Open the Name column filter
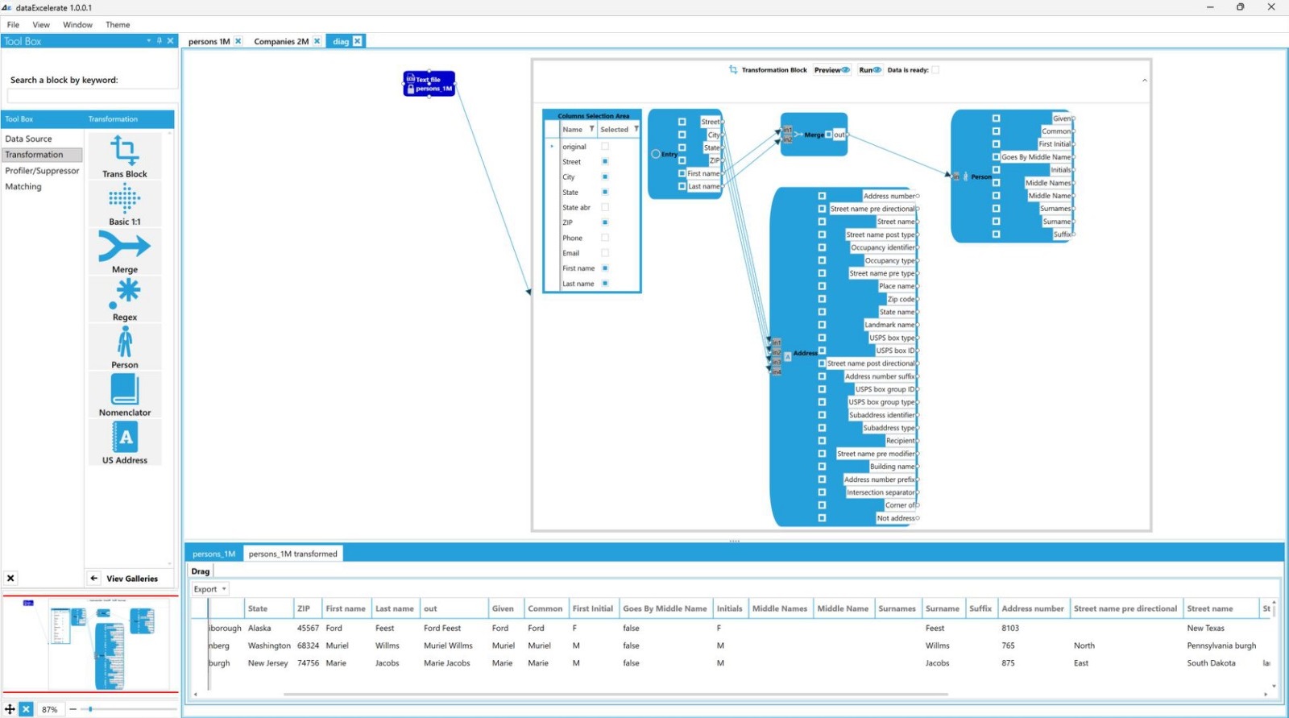 point(591,129)
